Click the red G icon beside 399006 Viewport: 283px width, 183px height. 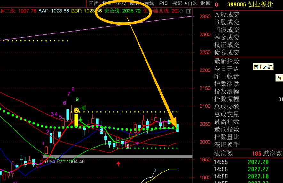pyautogui.click(x=217, y=4)
